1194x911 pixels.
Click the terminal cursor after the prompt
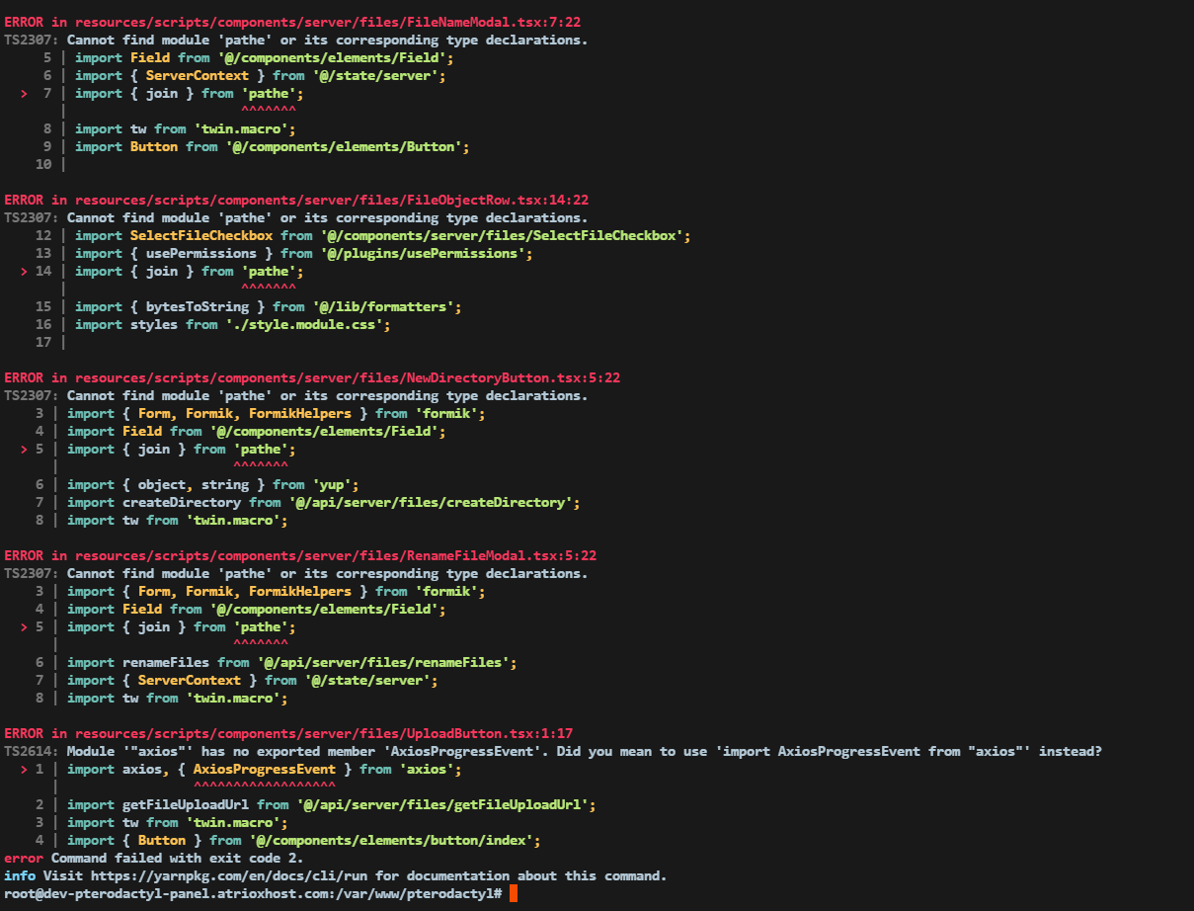tap(514, 893)
